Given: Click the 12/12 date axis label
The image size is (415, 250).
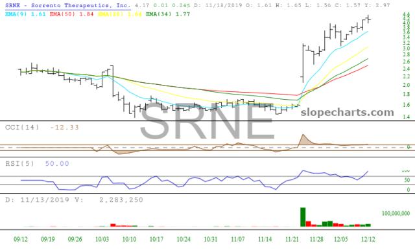Looking at the screenshot, I should coord(368,239).
